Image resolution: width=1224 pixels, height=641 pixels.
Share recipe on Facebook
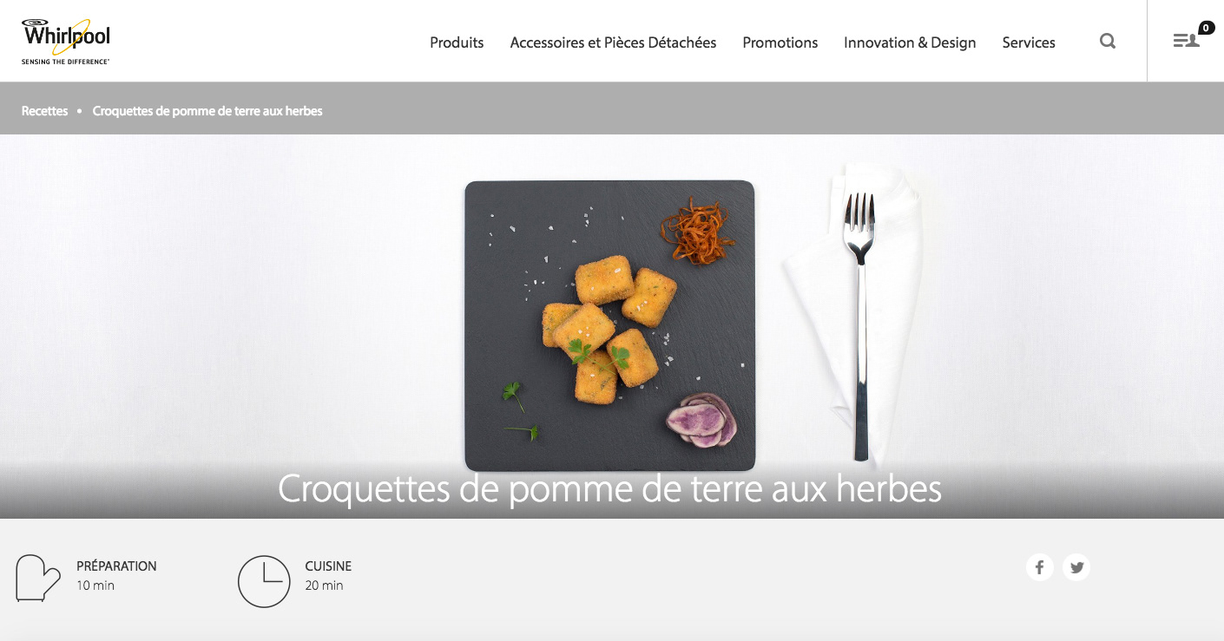(x=1039, y=567)
